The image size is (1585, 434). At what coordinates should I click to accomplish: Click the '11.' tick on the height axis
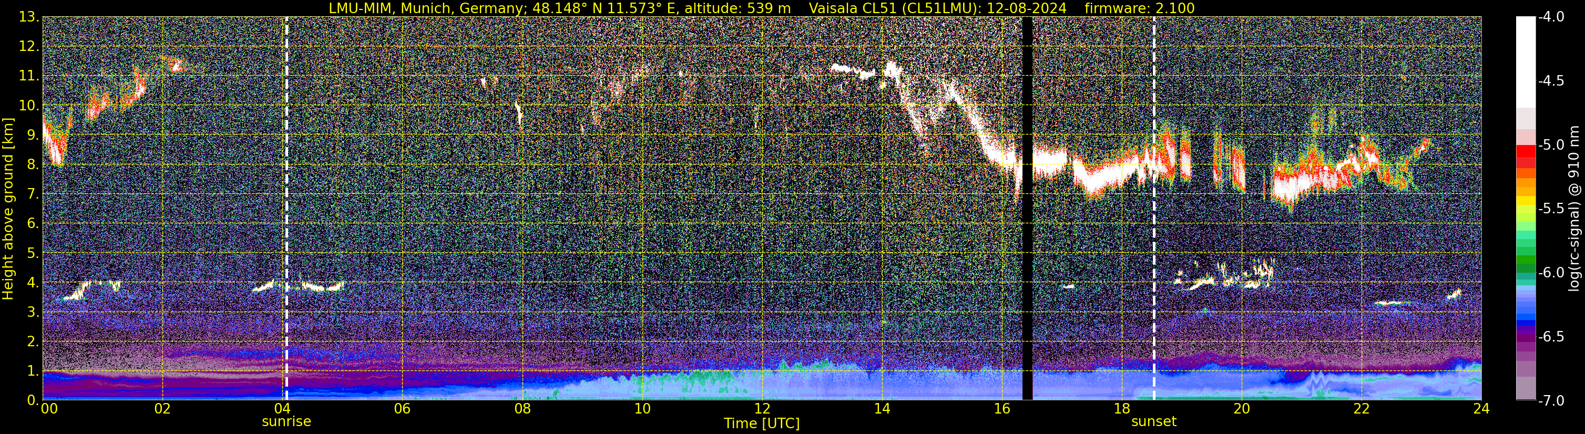click(29, 76)
